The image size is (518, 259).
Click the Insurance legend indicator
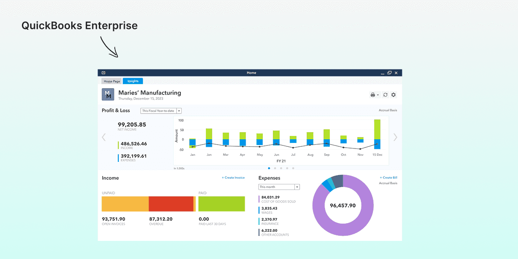(258, 221)
